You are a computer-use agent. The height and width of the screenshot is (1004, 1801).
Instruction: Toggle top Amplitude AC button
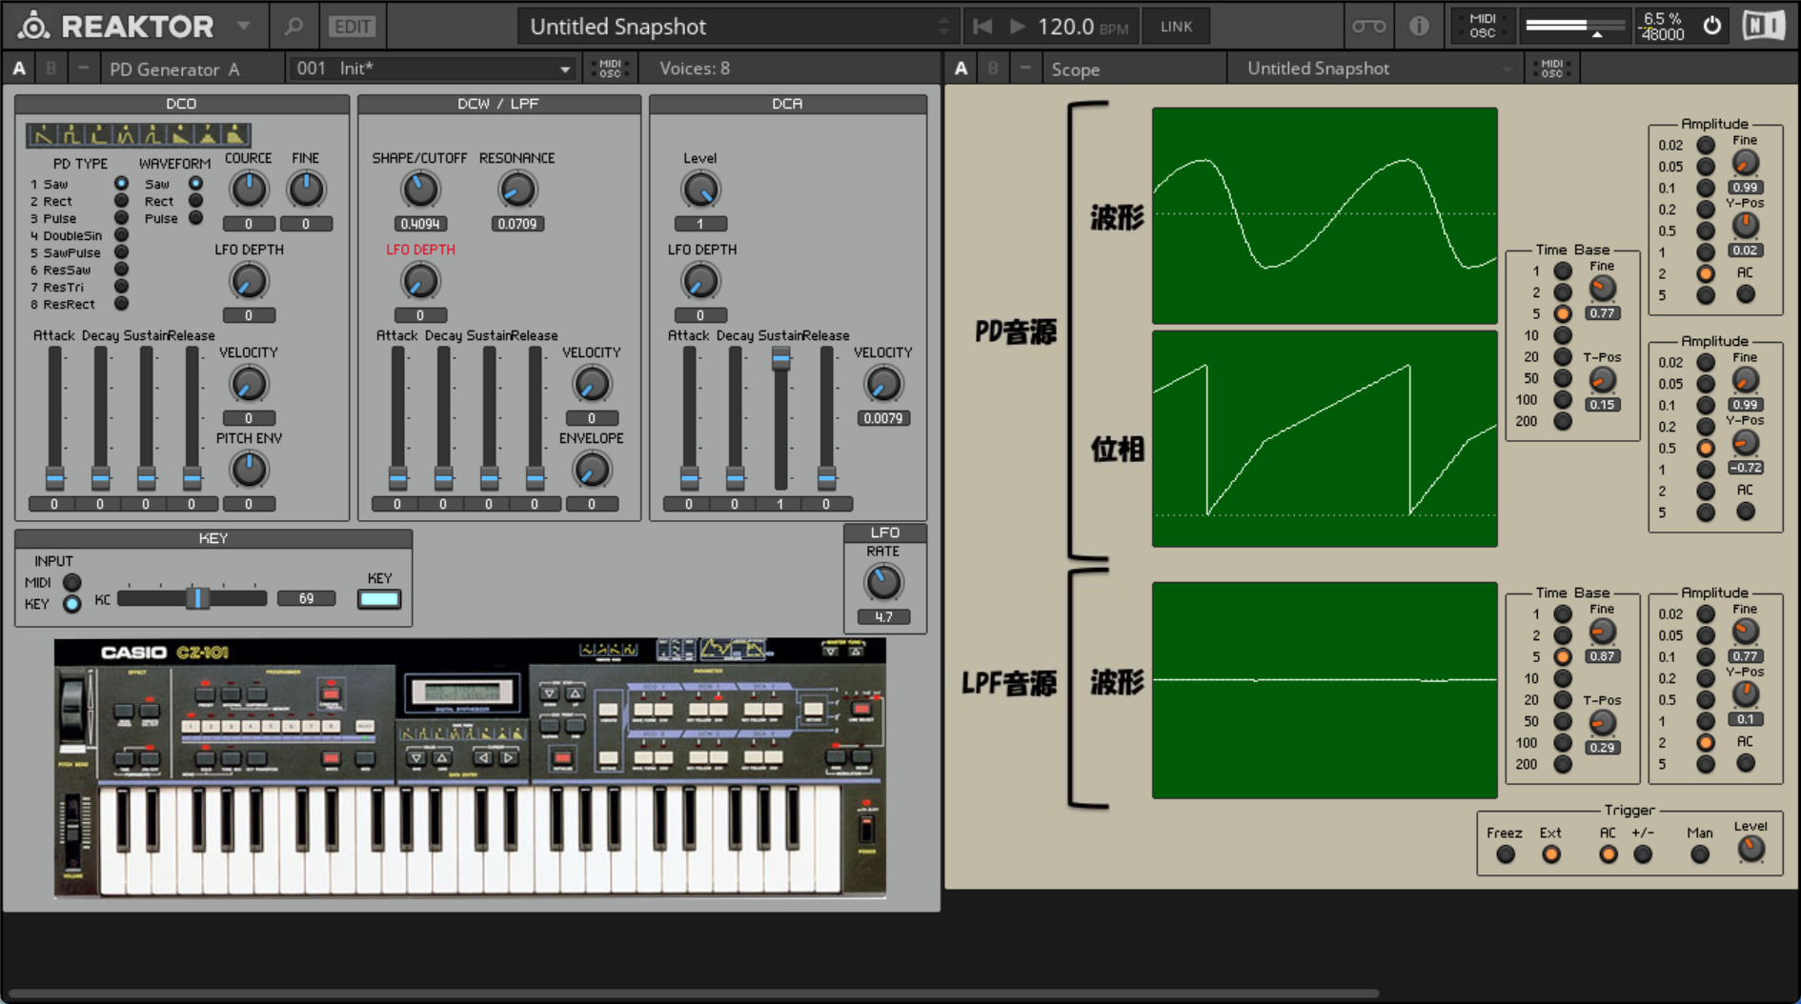pyautogui.click(x=1745, y=294)
